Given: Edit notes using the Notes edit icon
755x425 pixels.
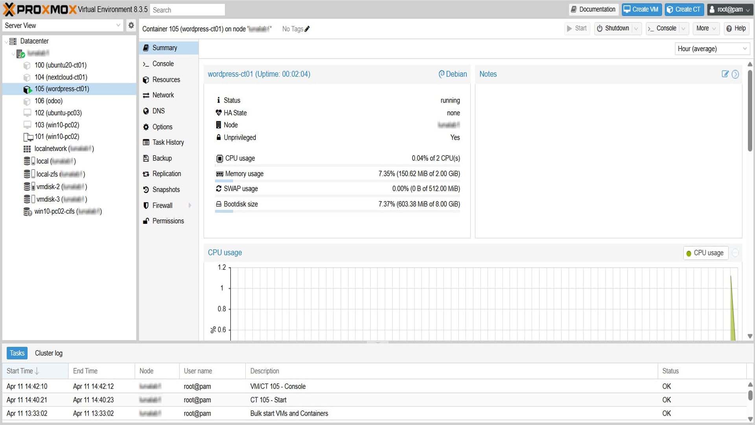Looking at the screenshot, I should pyautogui.click(x=725, y=74).
